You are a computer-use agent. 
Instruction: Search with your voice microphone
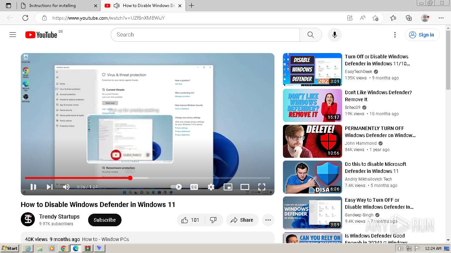coord(335,34)
